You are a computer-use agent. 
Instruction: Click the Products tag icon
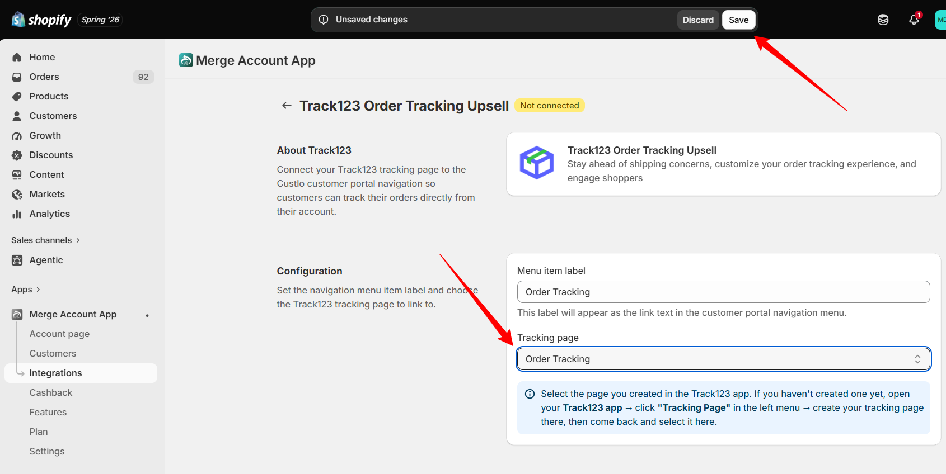[x=17, y=96]
